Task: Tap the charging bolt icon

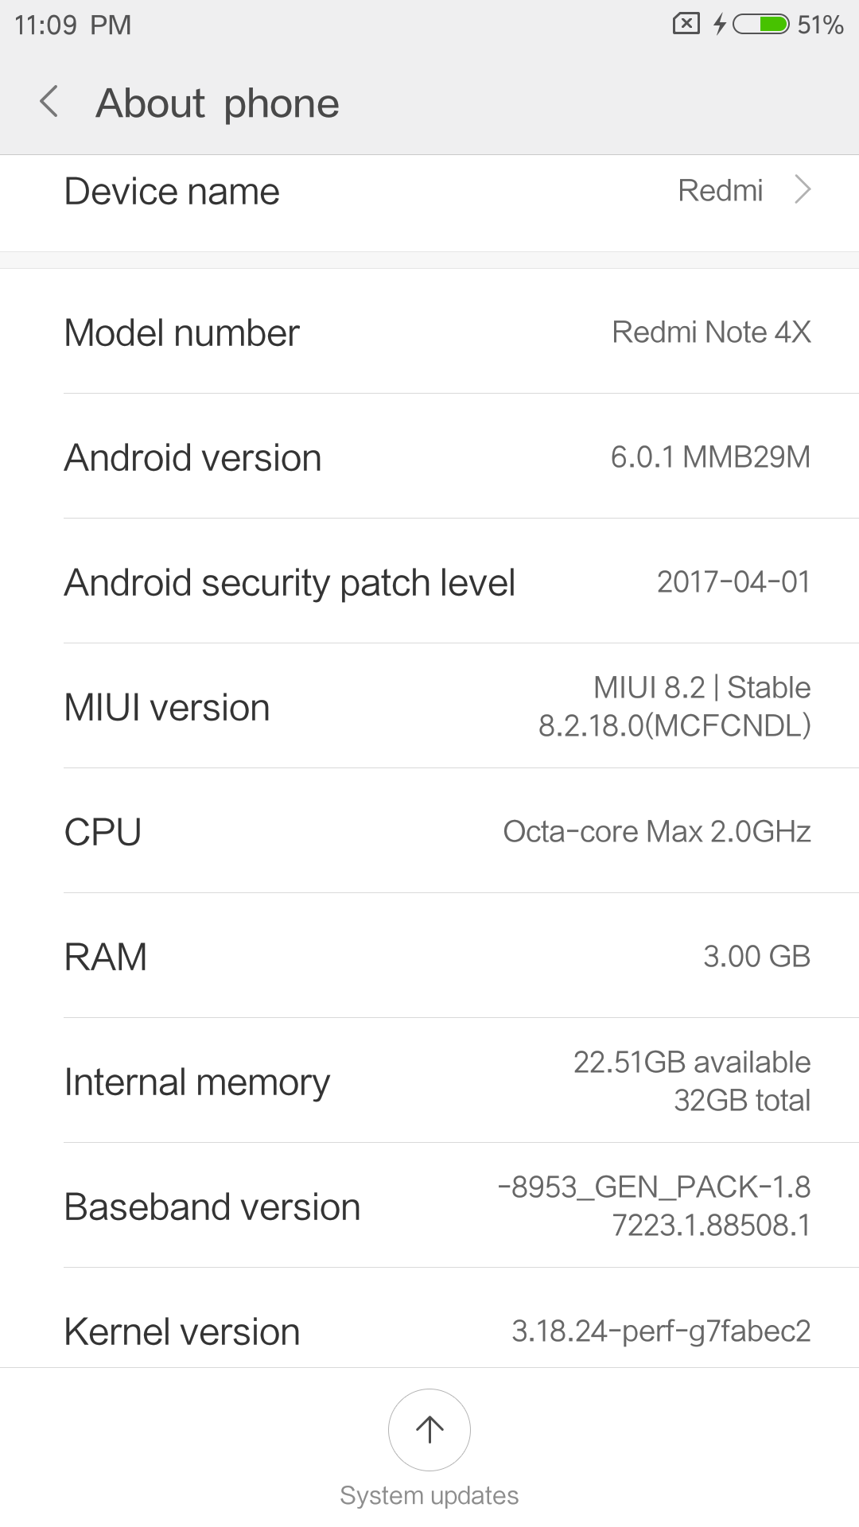Action: 719,25
